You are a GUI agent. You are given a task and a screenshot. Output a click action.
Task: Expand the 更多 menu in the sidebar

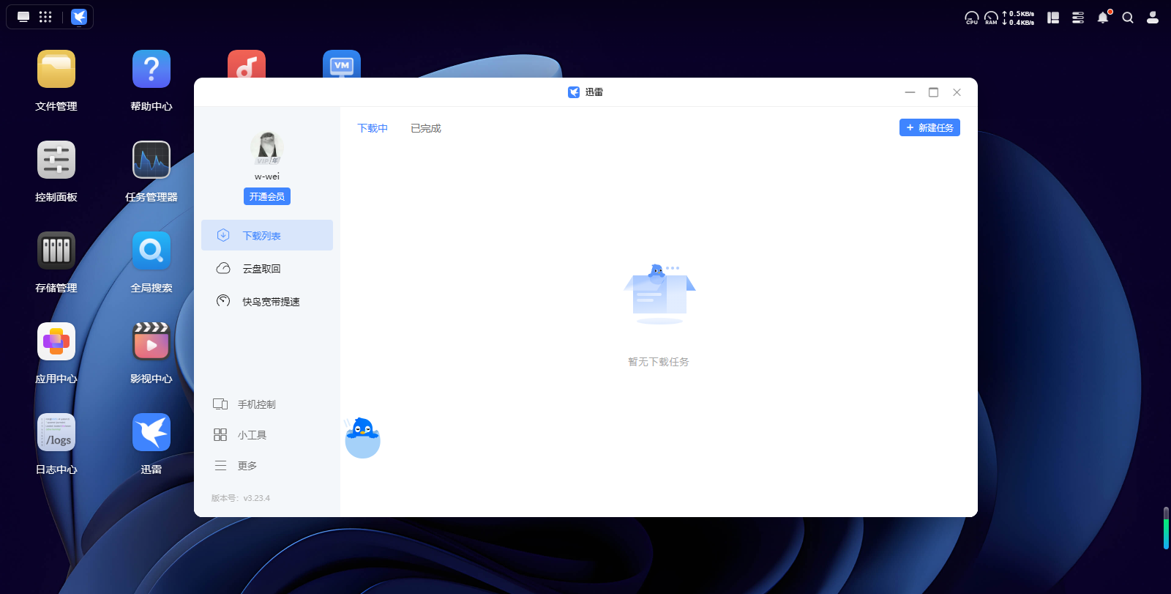tap(236, 466)
